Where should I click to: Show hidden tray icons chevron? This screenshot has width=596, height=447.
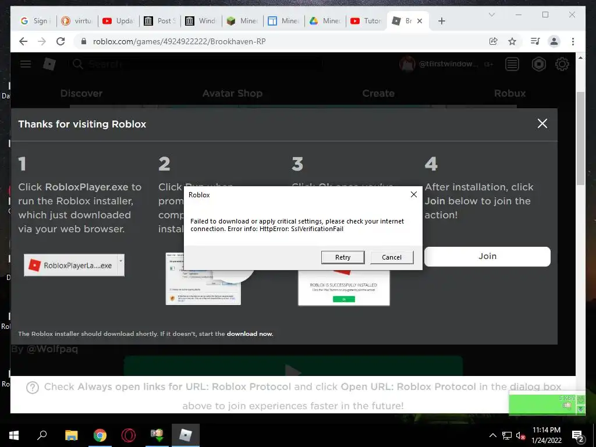tap(492, 435)
